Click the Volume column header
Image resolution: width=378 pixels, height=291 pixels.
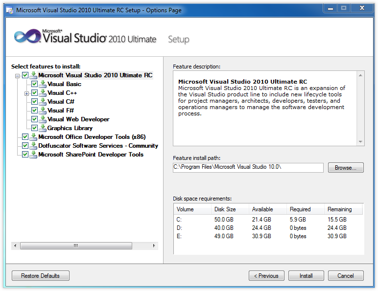[192, 209]
